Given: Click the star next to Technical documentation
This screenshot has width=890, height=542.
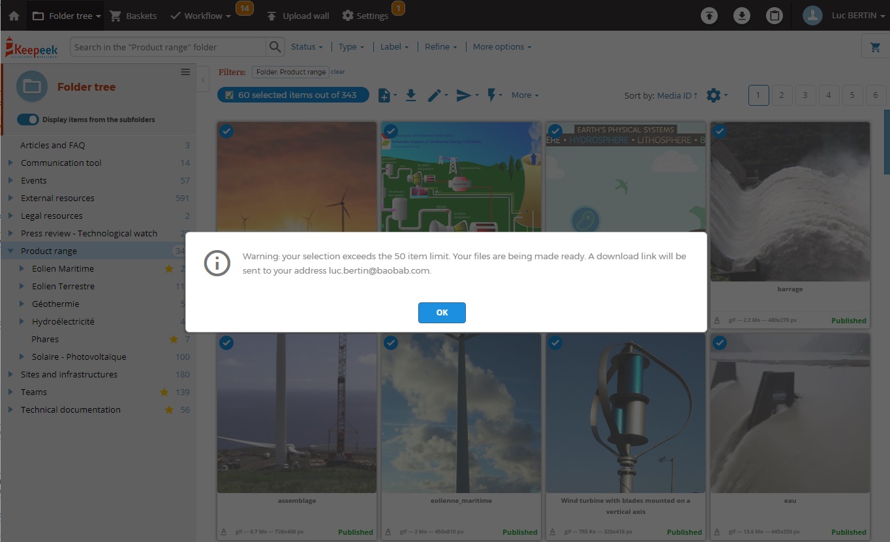Looking at the screenshot, I should [169, 410].
